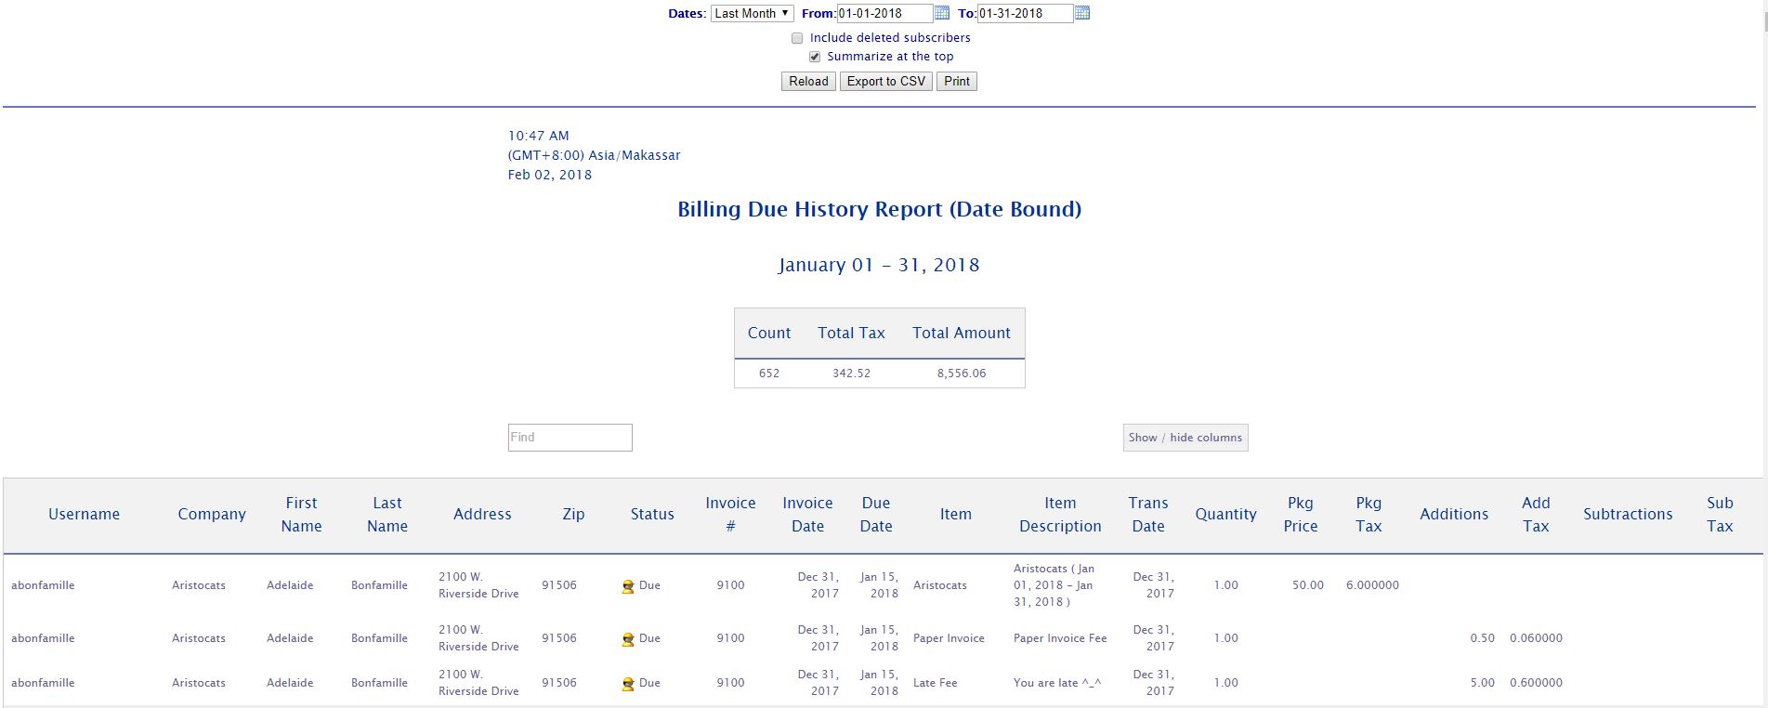Select abonfamille username in the Late Fee row
The height and width of the screenshot is (708, 1768).
pyautogui.click(x=43, y=683)
